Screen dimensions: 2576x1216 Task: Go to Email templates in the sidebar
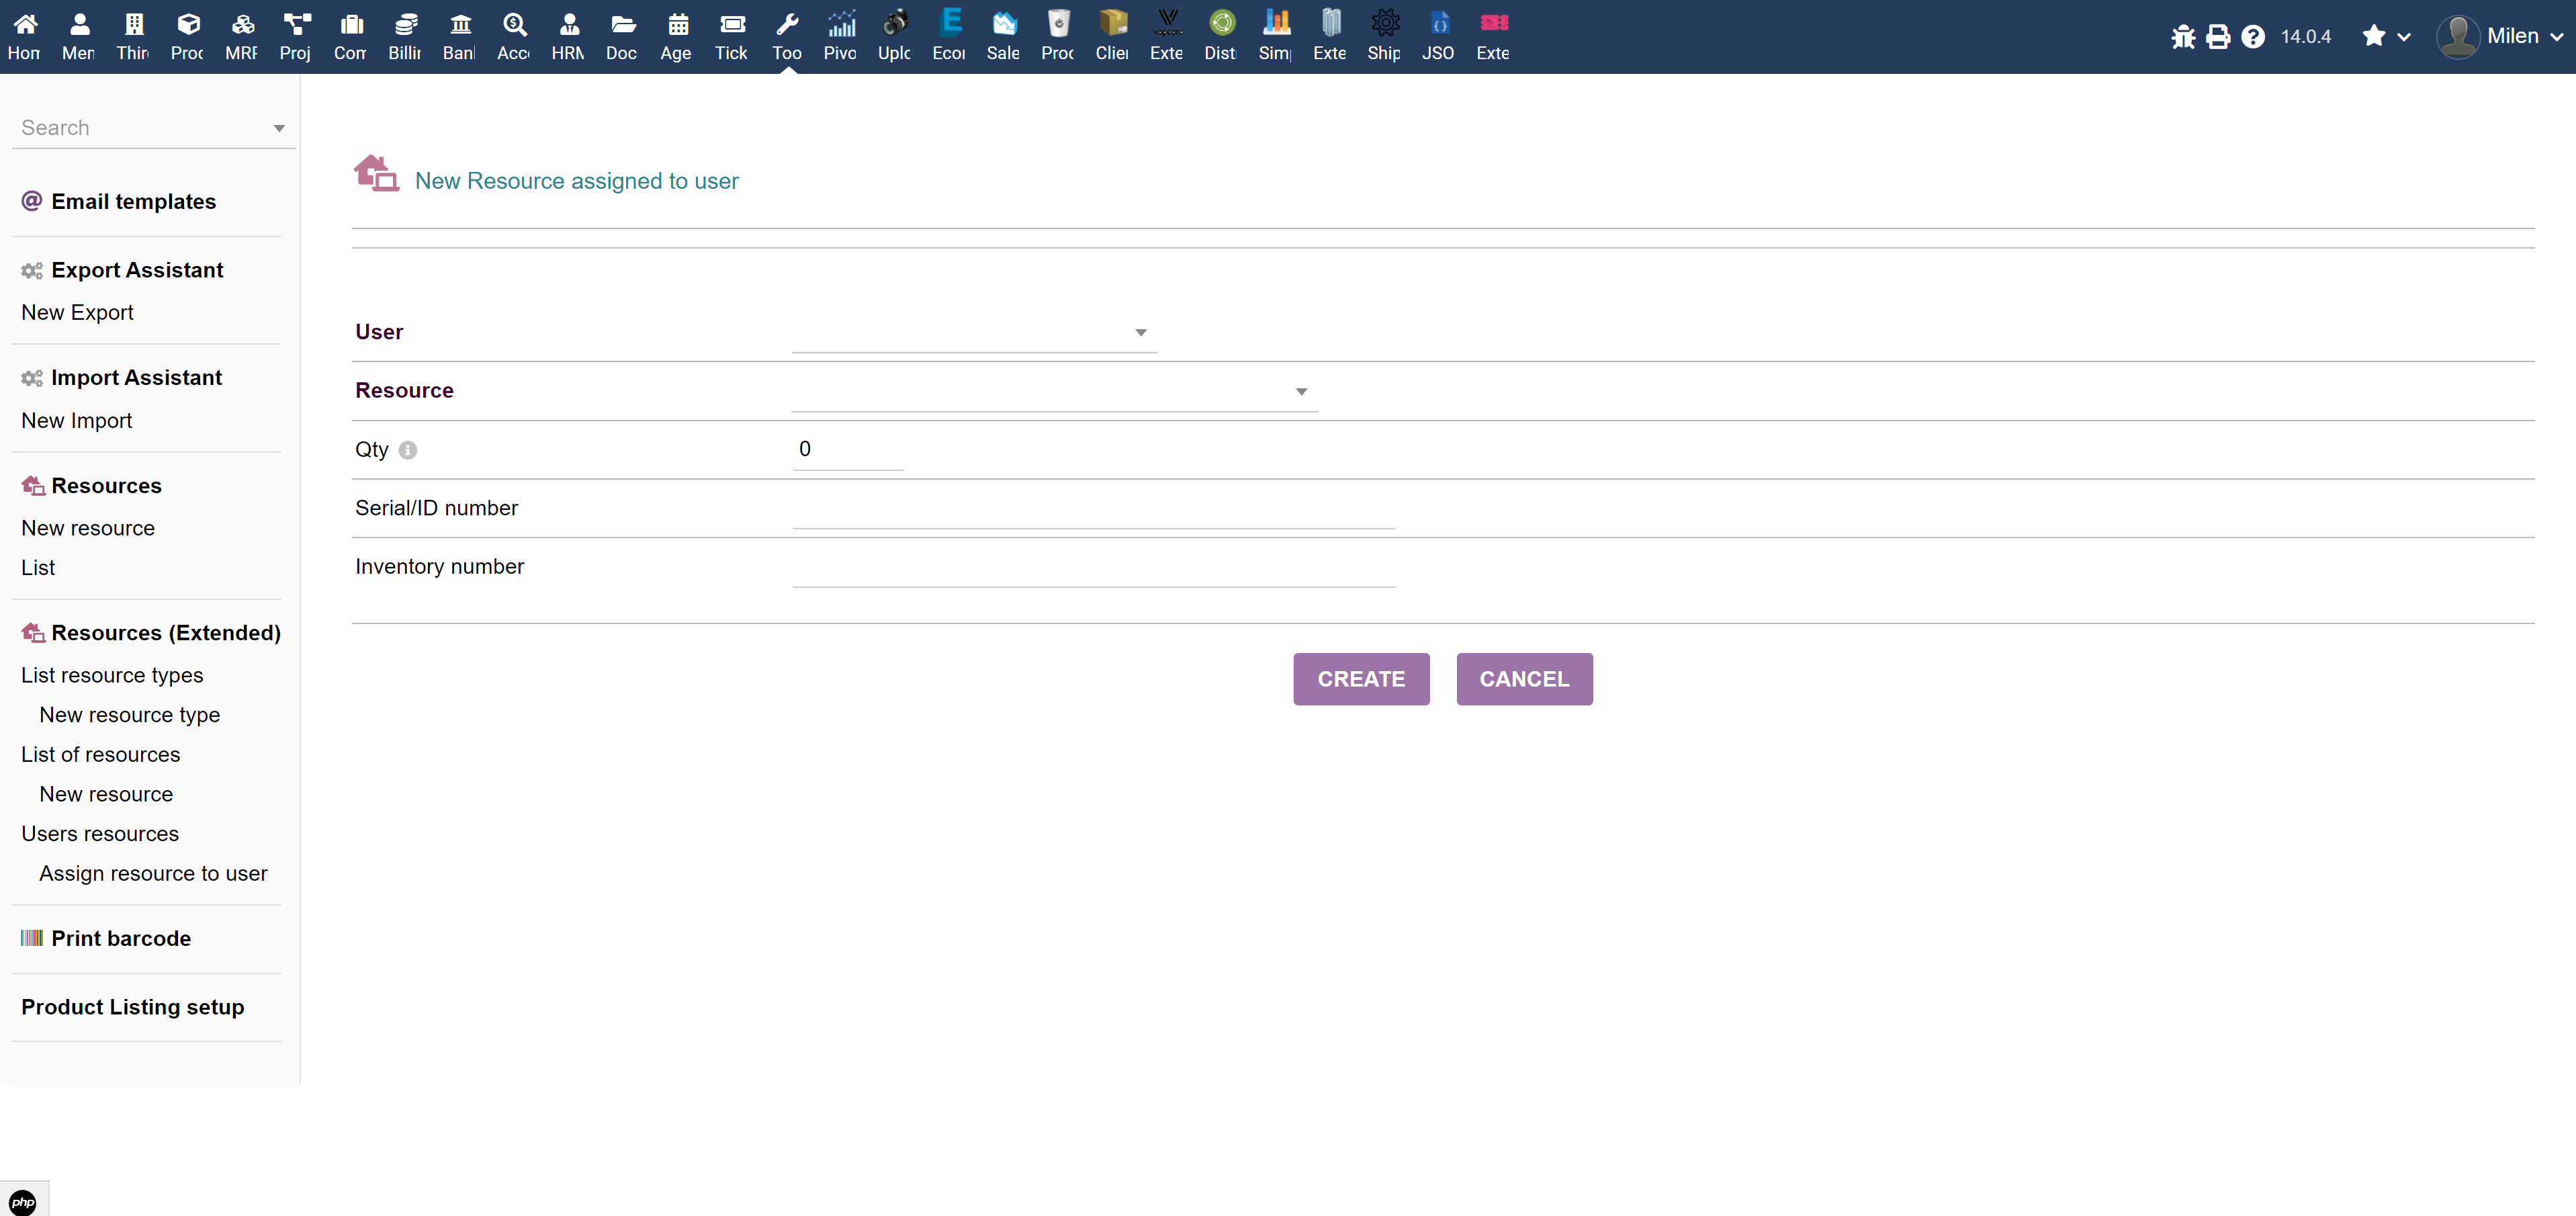click(134, 201)
